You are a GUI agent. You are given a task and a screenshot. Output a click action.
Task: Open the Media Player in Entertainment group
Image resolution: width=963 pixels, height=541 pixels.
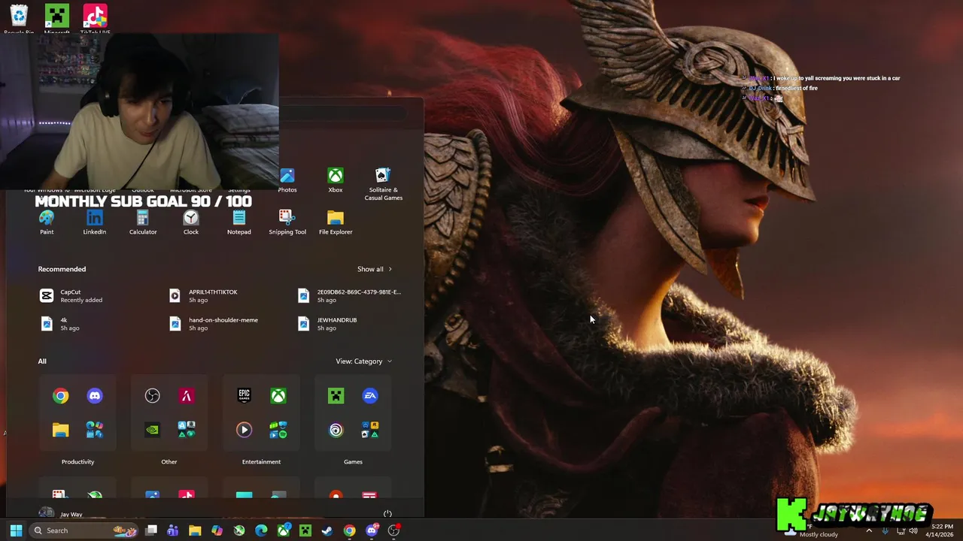tap(245, 430)
